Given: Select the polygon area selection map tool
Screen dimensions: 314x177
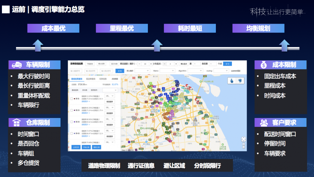Looking at the screenshot, I should (x=240, y=81).
